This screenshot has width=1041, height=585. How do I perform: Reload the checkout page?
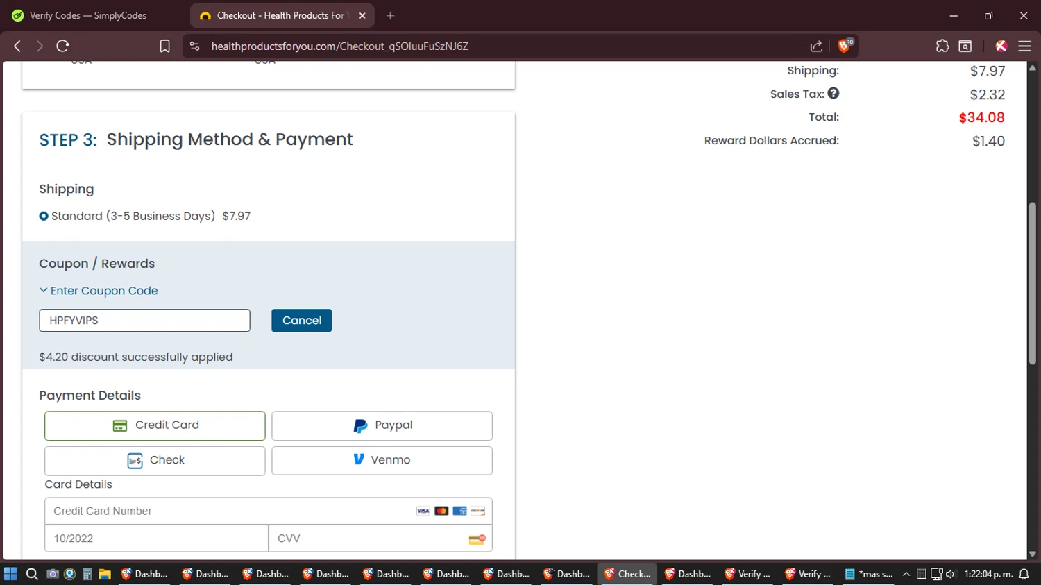62,46
